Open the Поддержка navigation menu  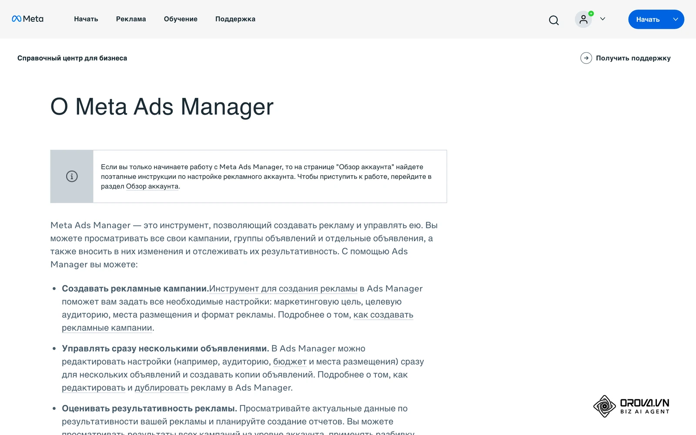pyautogui.click(x=235, y=19)
